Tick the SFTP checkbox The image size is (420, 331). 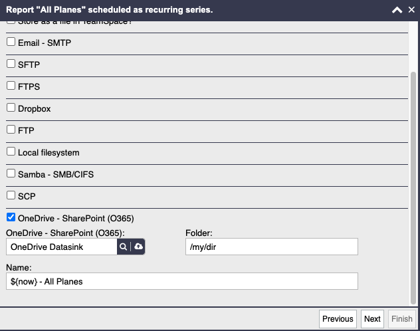click(11, 64)
